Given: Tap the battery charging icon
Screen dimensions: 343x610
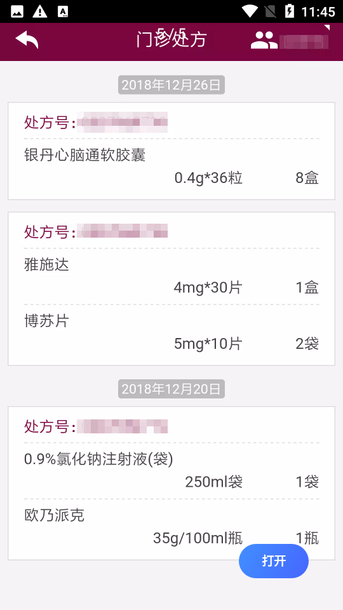Looking at the screenshot, I should tap(290, 11).
